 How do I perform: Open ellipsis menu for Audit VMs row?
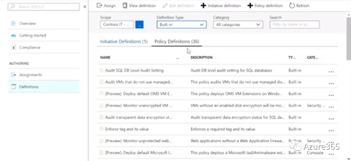pos(331,83)
